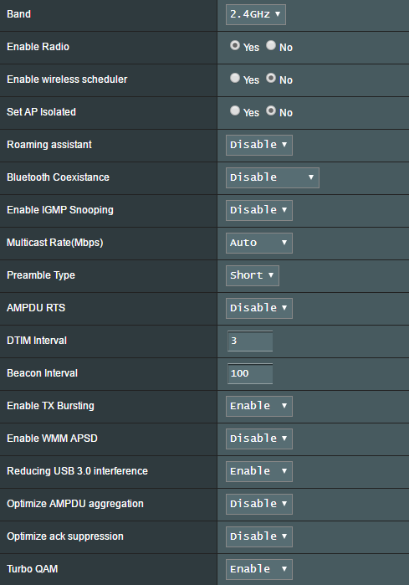
Task: Set AP Isolated to Yes
Action: [x=235, y=110]
